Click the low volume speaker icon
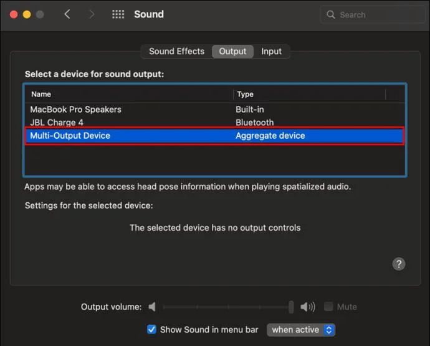Viewport: 430px width, 346px height. (x=152, y=307)
